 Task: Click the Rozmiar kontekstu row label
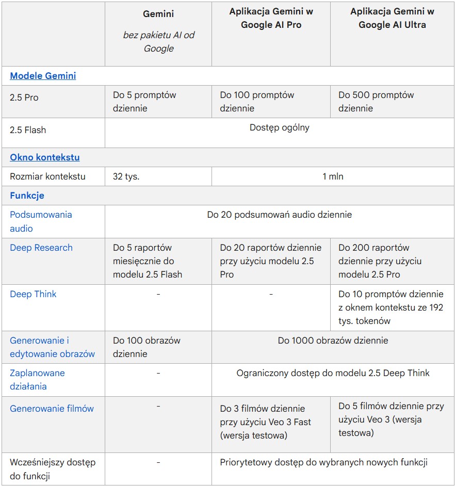(x=47, y=176)
